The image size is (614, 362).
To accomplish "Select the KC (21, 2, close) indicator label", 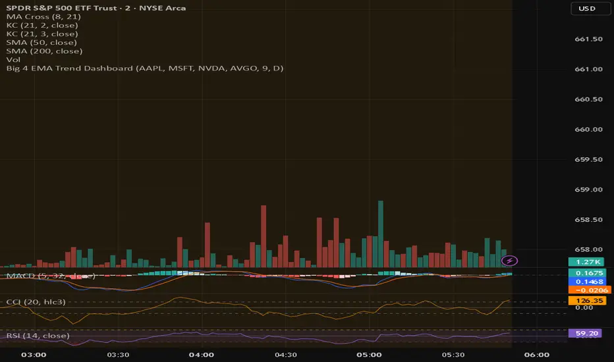I will (42, 25).
